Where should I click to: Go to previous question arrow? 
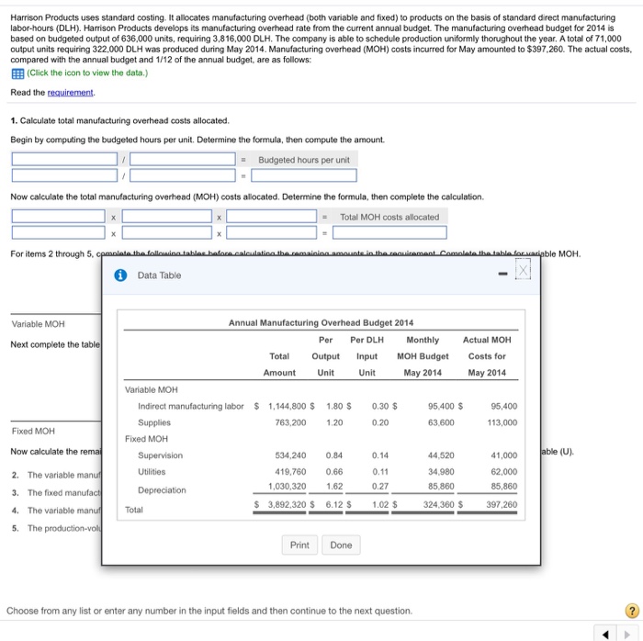pyautogui.click(x=604, y=634)
